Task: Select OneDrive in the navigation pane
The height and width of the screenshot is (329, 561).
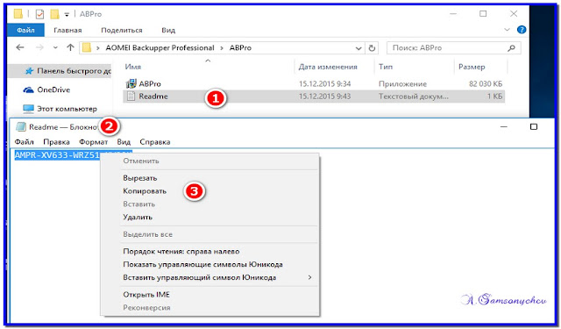Action: (x=46, y=89)
